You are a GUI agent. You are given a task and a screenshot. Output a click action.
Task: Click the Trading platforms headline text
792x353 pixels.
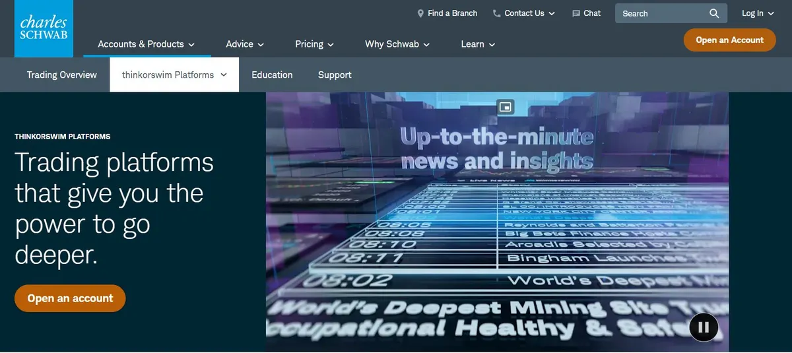(x=114, y=209)
